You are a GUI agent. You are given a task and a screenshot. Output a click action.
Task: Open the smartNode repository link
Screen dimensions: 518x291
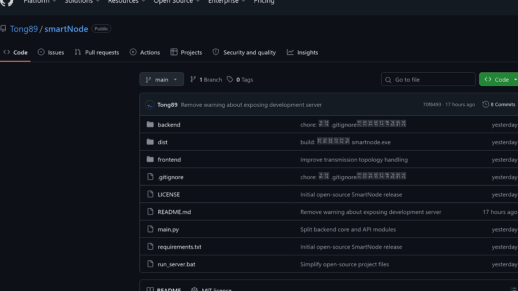click(x=66, y=29)
